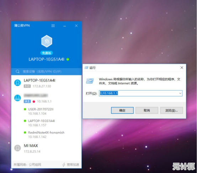The height and width of the screenshot is (173, 197).
Task: Click the 免费版 free version badge
Action: click(47, 53)
